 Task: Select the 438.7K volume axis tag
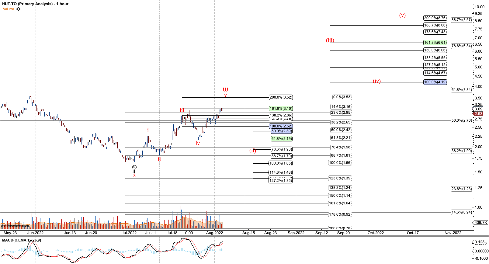(480, 223)
